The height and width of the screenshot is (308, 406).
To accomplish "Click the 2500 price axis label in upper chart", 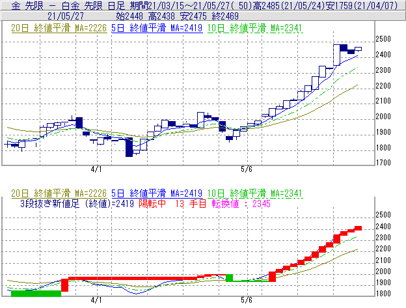I will [x=383, y=39].
